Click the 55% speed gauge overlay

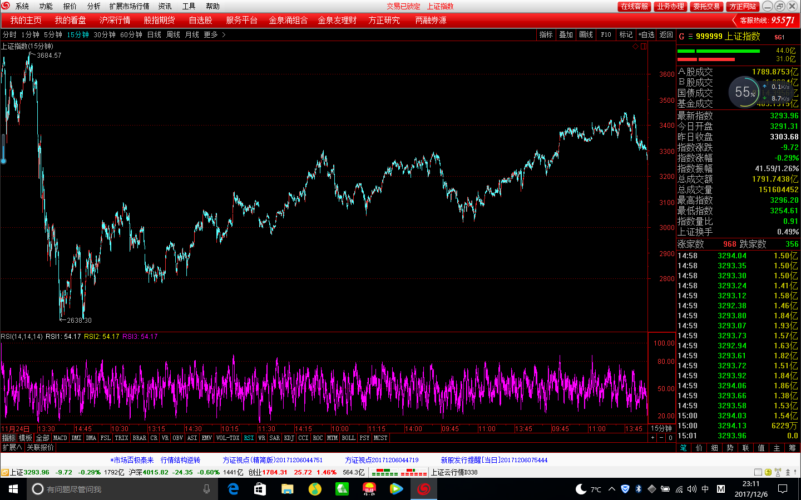(x=745, y=92)
